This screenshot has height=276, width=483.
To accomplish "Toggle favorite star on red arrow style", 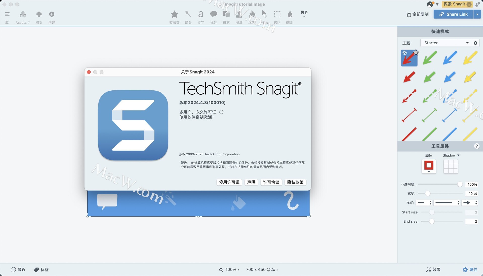I will tap(416, 52).
